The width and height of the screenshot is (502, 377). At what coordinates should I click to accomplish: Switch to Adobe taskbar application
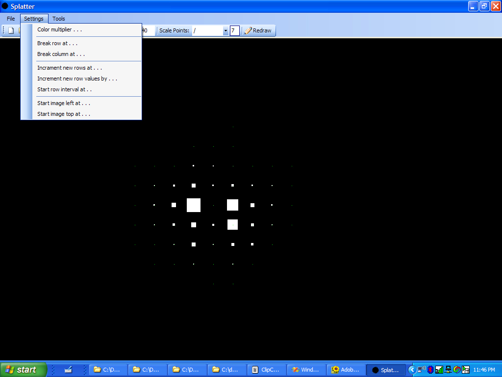347,370
